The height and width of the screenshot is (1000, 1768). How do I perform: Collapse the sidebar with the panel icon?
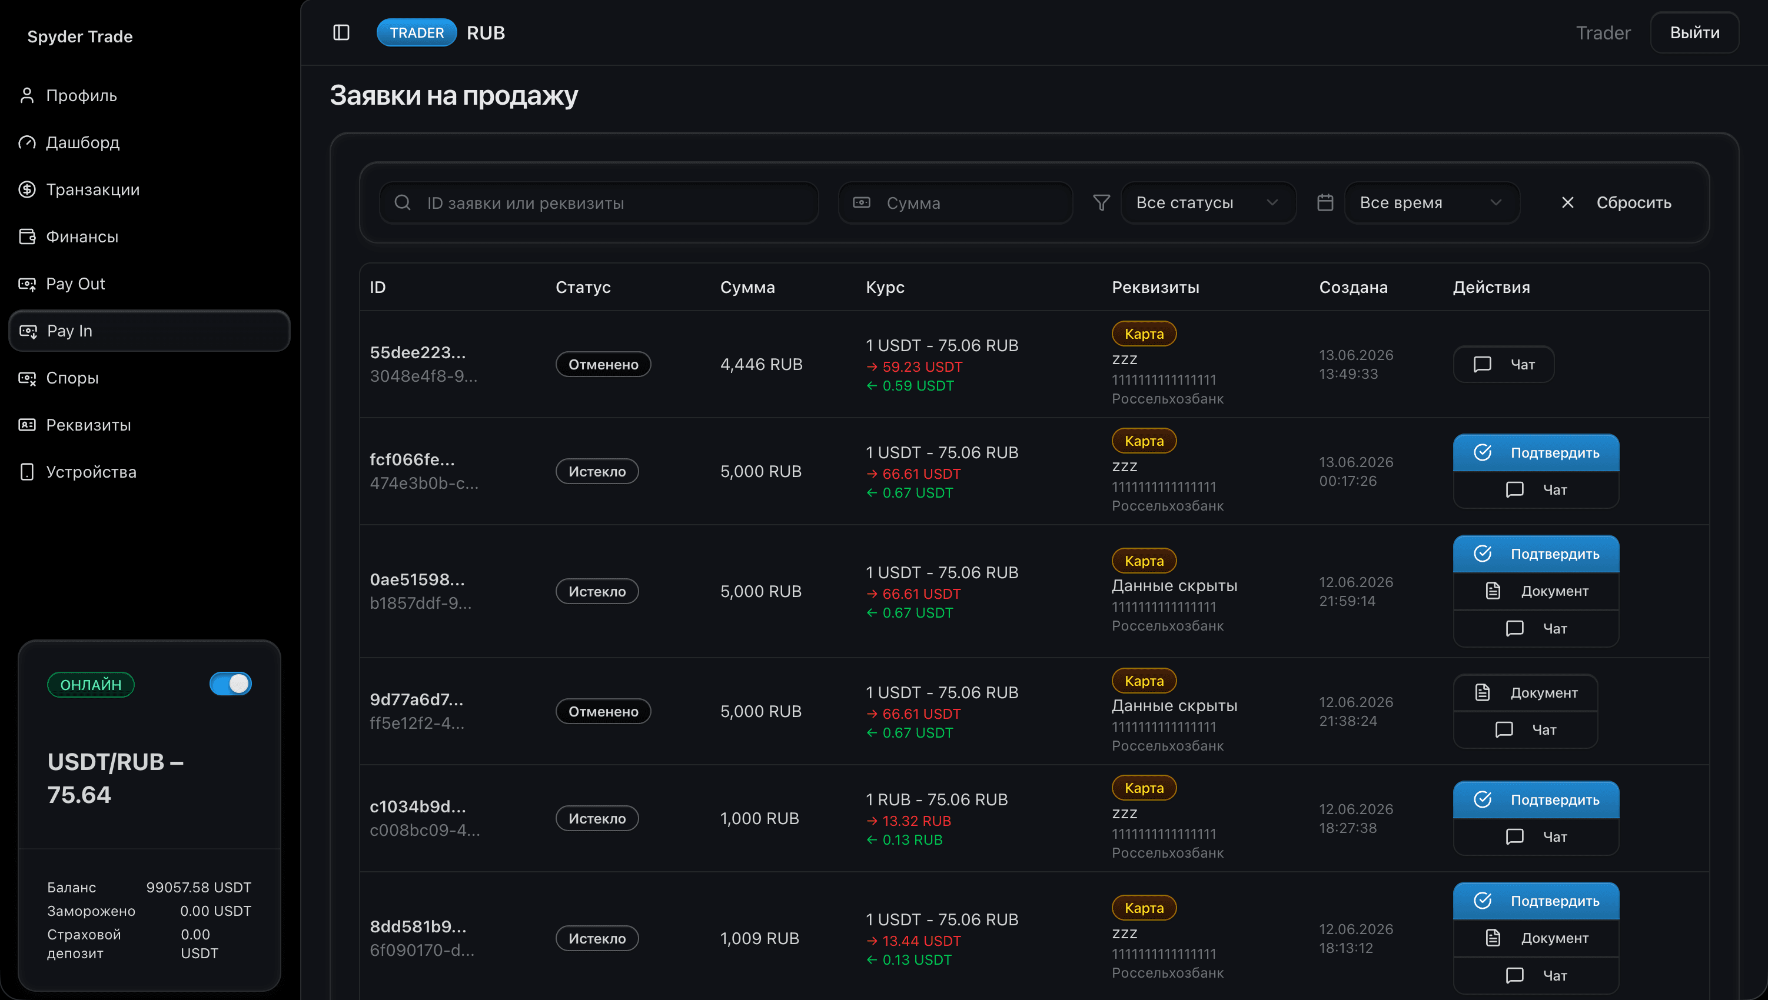click(341, 32)
